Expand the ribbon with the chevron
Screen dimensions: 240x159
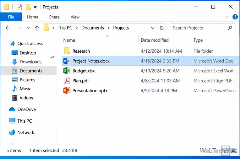pyautogui.click(x=227, y=17)
